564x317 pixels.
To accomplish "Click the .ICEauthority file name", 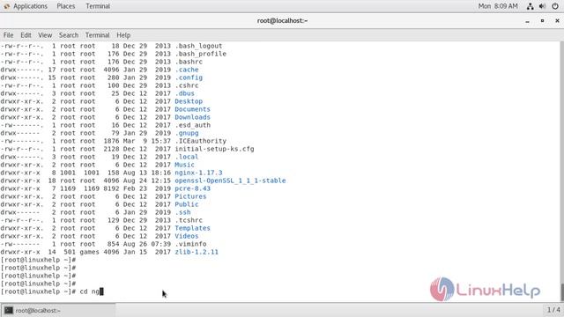I will coord(200,141).
